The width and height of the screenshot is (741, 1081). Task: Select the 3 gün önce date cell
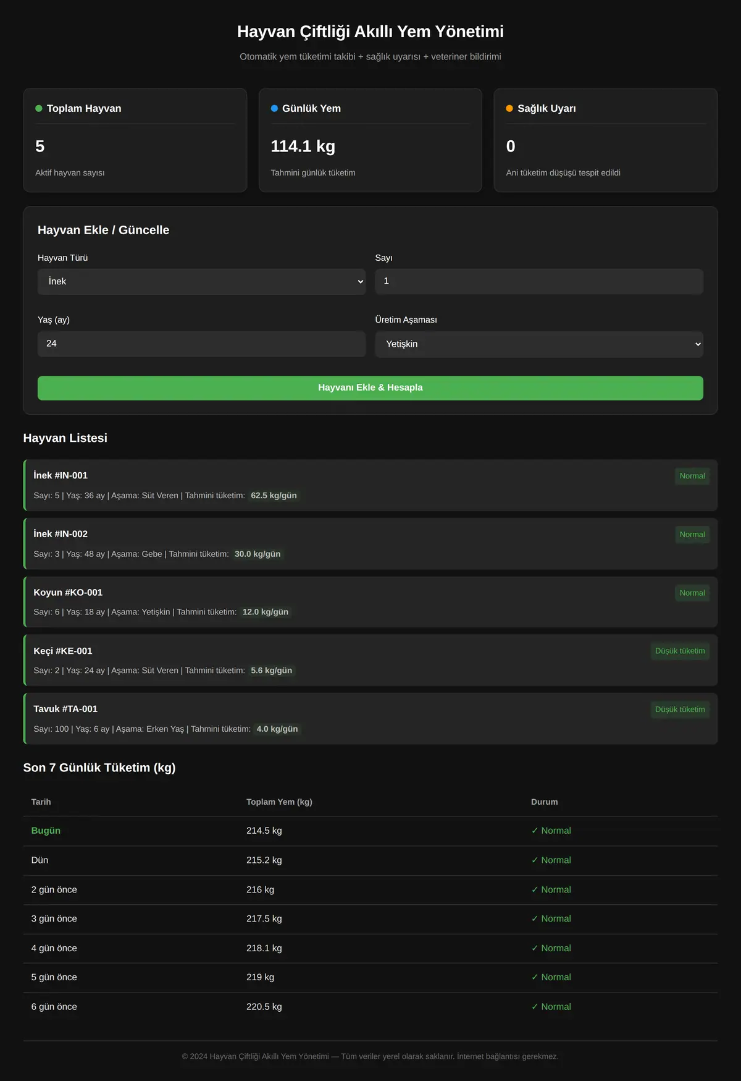pyautogui.click(x=54, y=919)
